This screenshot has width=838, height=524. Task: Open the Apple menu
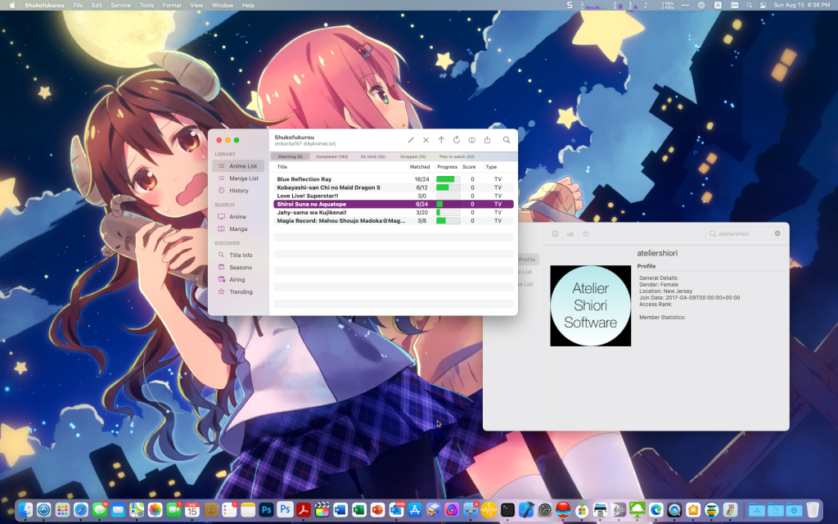11,6
